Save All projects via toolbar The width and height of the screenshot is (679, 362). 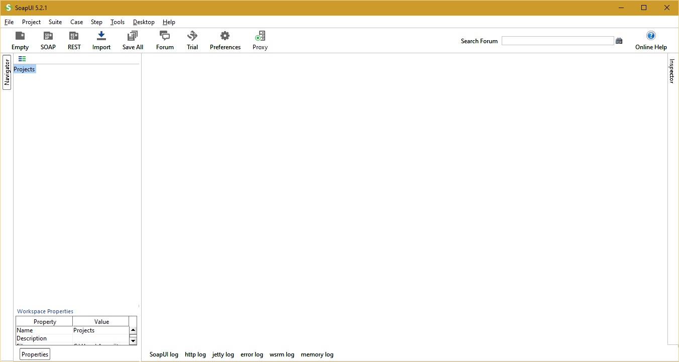pyautogui.click(x=133, y=41)
